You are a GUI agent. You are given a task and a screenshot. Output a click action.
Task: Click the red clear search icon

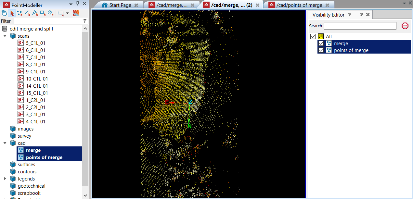(405, 26)
